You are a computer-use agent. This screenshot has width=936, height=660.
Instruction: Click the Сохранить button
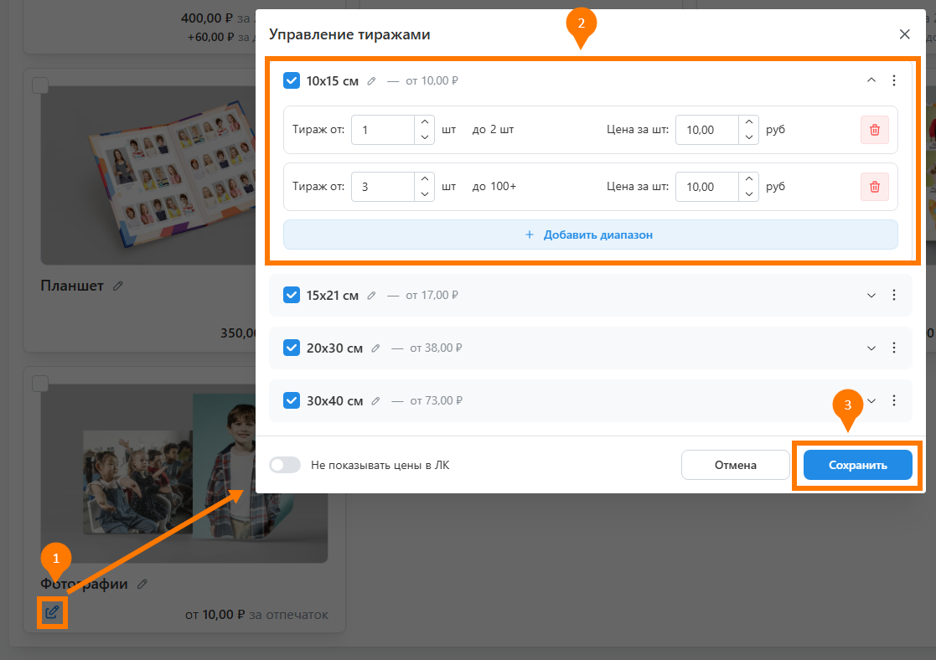tap(857, 465)
